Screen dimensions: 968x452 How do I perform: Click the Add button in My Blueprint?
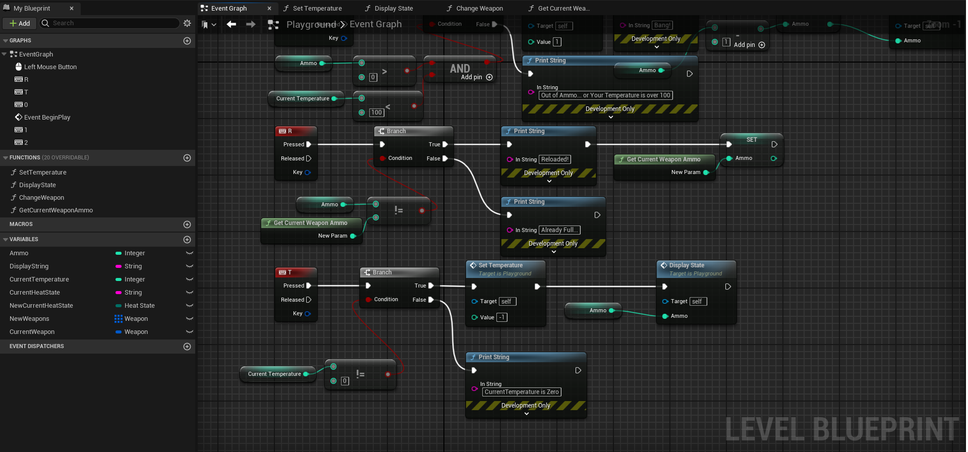click(x=20, y=23)
